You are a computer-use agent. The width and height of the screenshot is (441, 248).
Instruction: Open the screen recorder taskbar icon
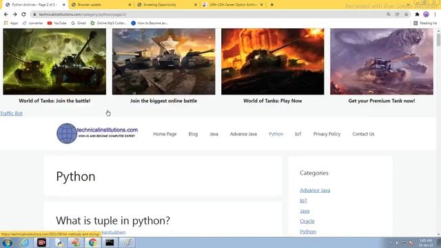41,242
